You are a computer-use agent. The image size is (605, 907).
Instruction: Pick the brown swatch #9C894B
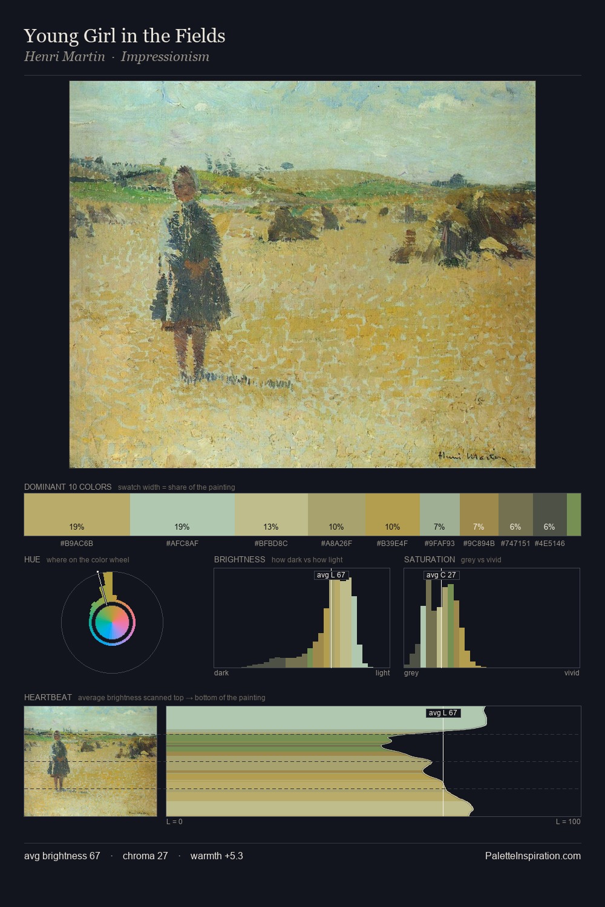pos(479,515)
